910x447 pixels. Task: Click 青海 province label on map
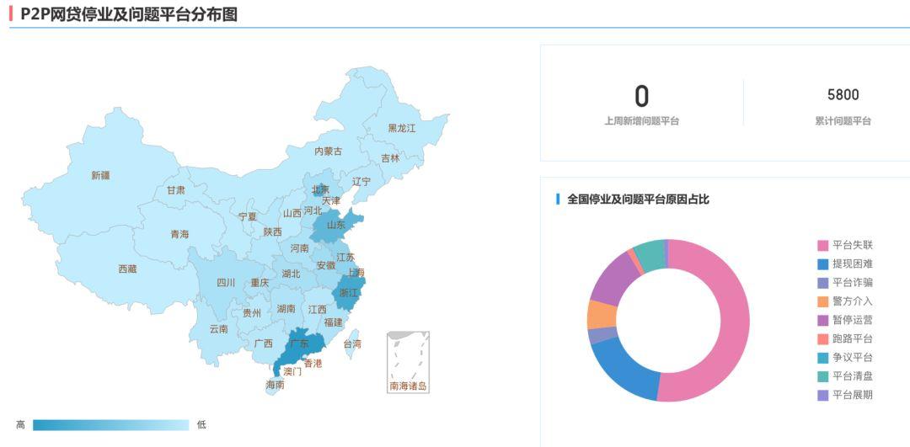click(179, 234)
